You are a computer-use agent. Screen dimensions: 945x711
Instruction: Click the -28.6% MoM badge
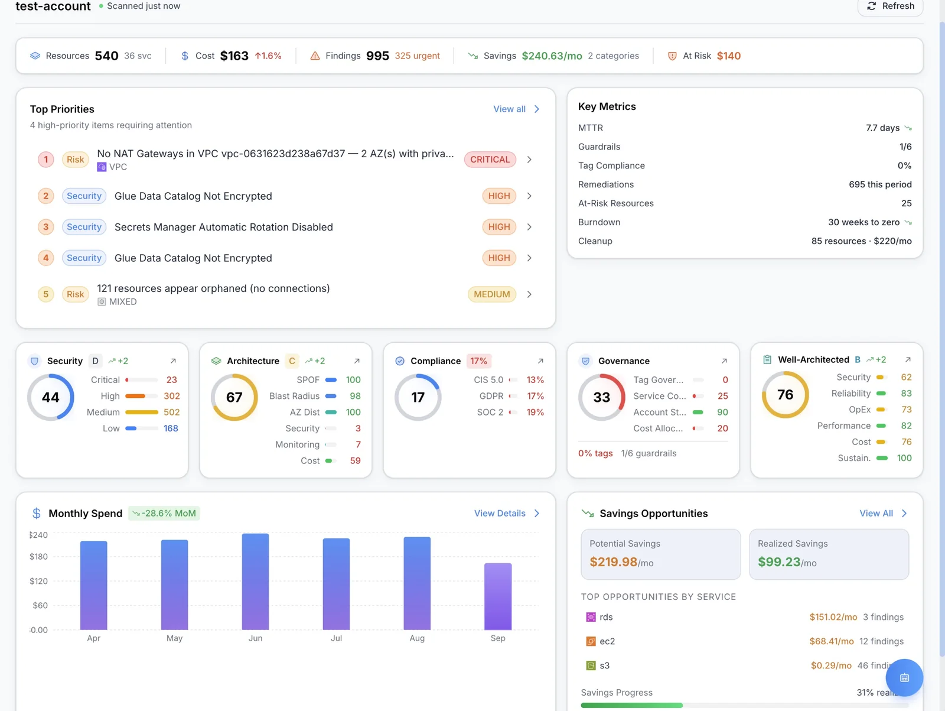(x=164, y=514)
